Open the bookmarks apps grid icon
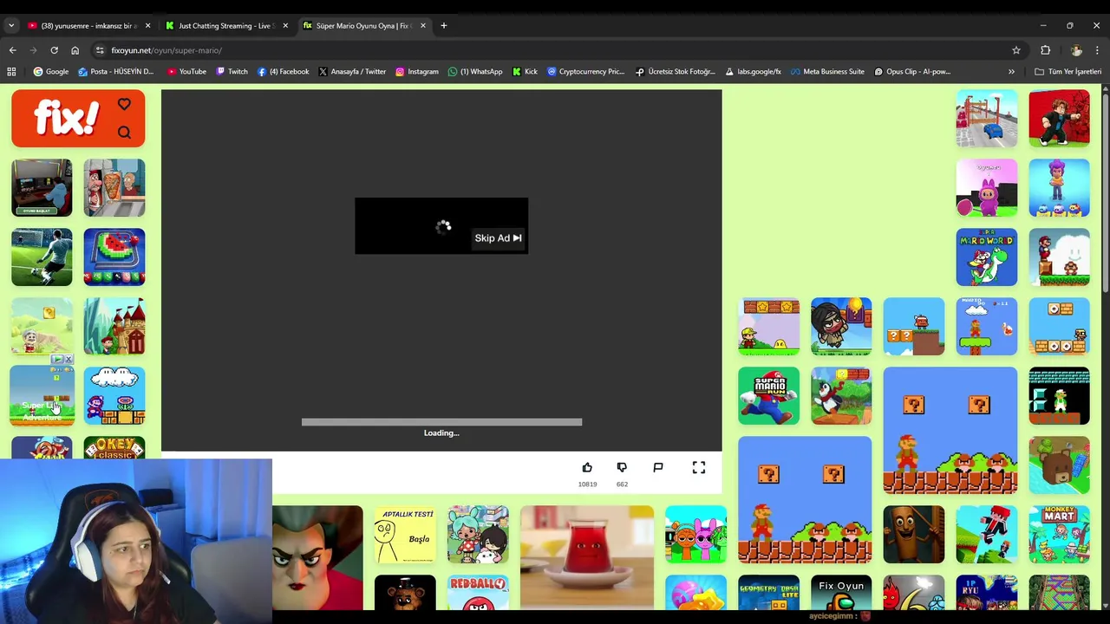1110x624 pixels. (12, 72)
